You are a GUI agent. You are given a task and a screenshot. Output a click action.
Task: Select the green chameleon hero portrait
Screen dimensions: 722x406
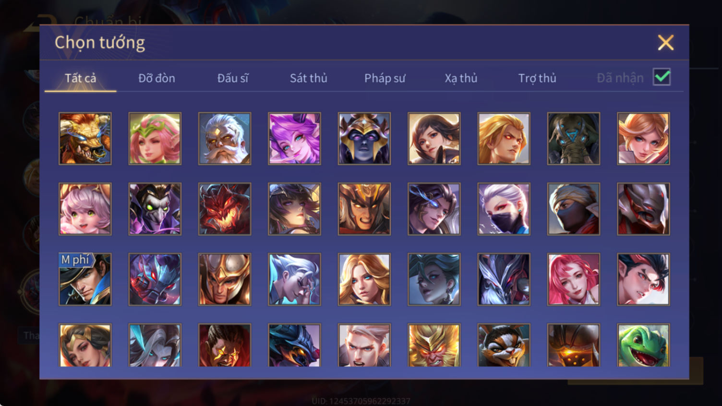(x=643, y=345)
